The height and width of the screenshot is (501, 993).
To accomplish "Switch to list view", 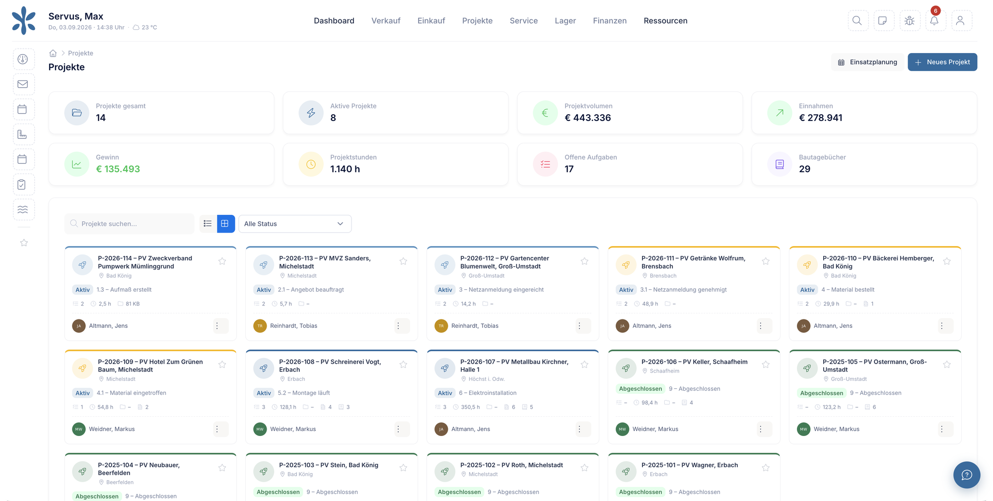I will (208, 224).
